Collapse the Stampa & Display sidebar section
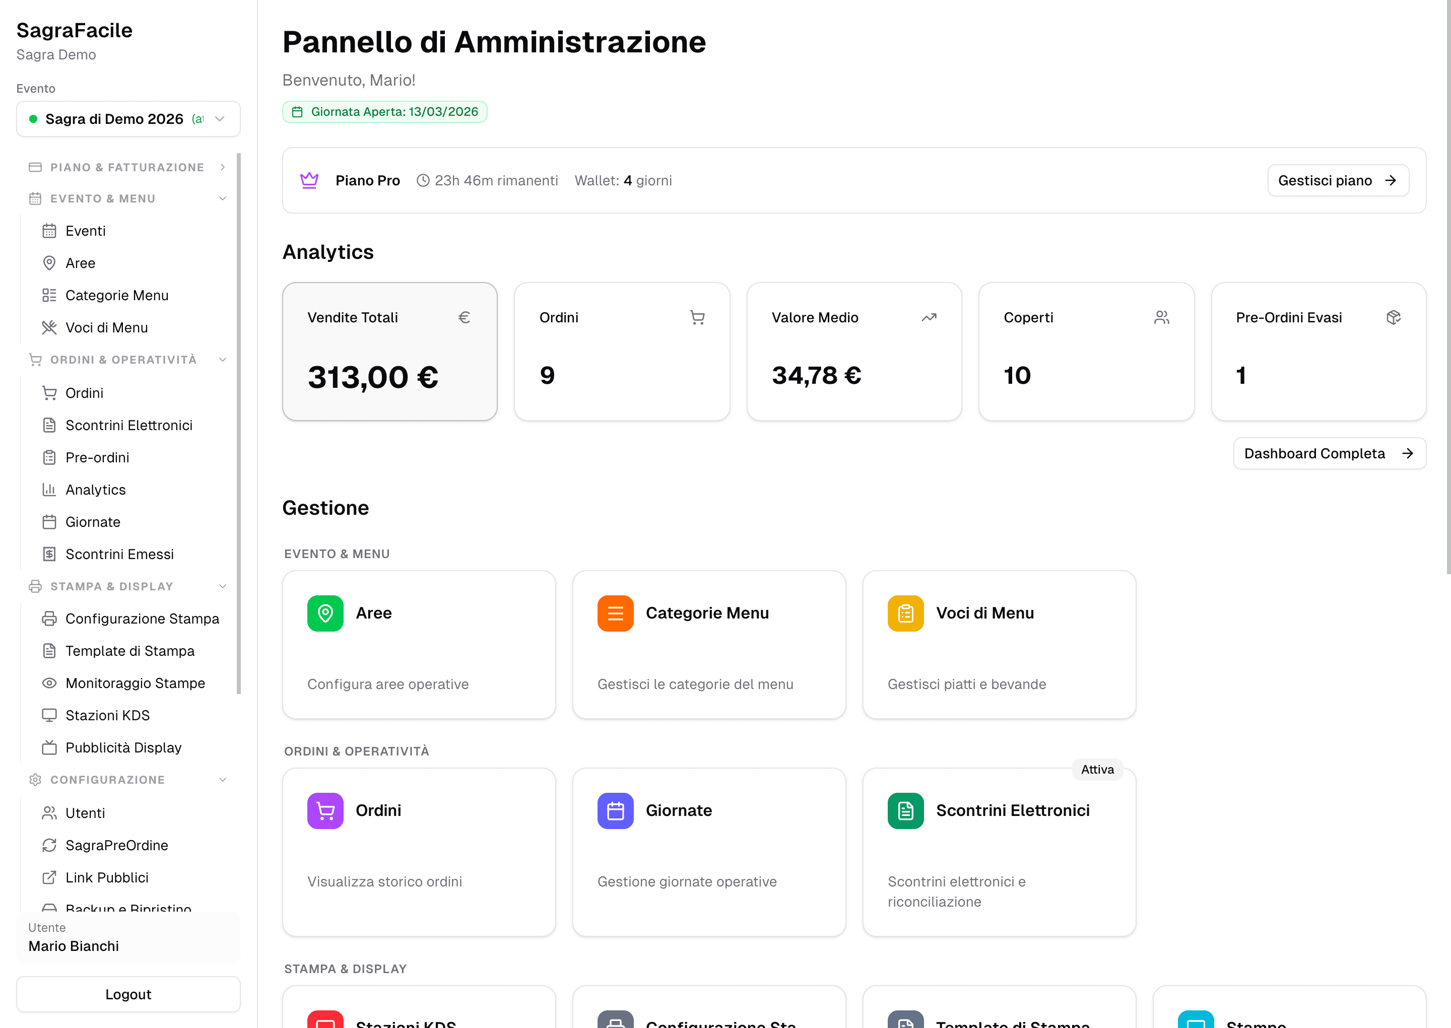 127,586
